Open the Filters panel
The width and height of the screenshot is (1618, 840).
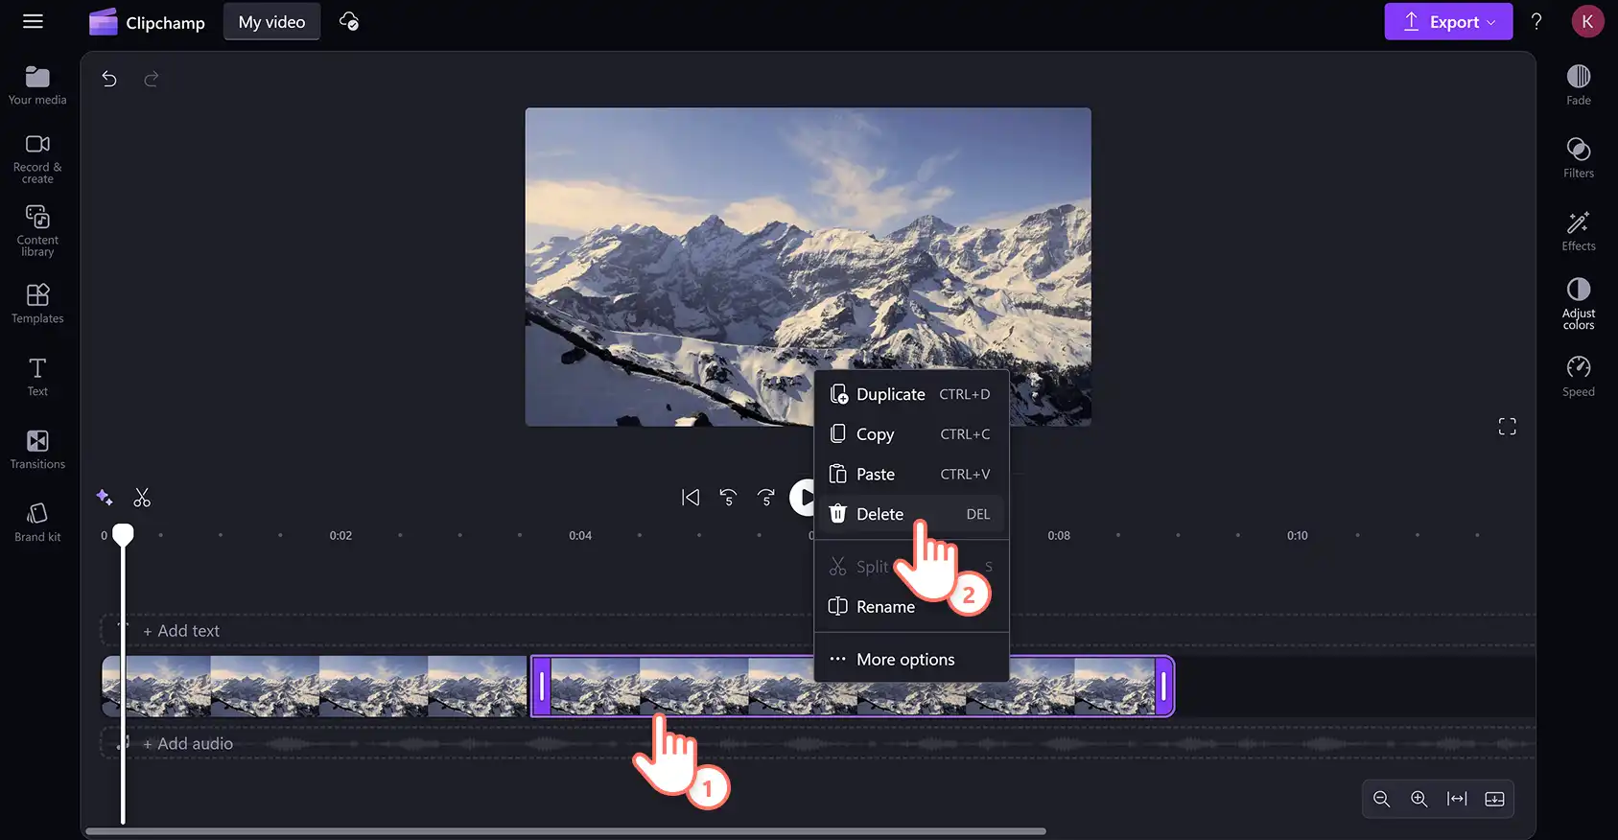(1578, 157)
